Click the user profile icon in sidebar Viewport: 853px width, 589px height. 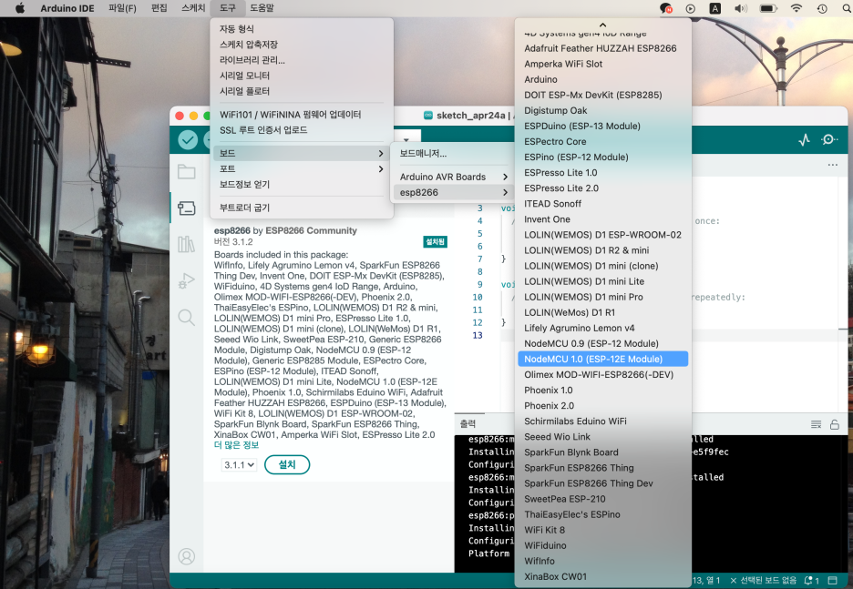[x=187, y=556]
